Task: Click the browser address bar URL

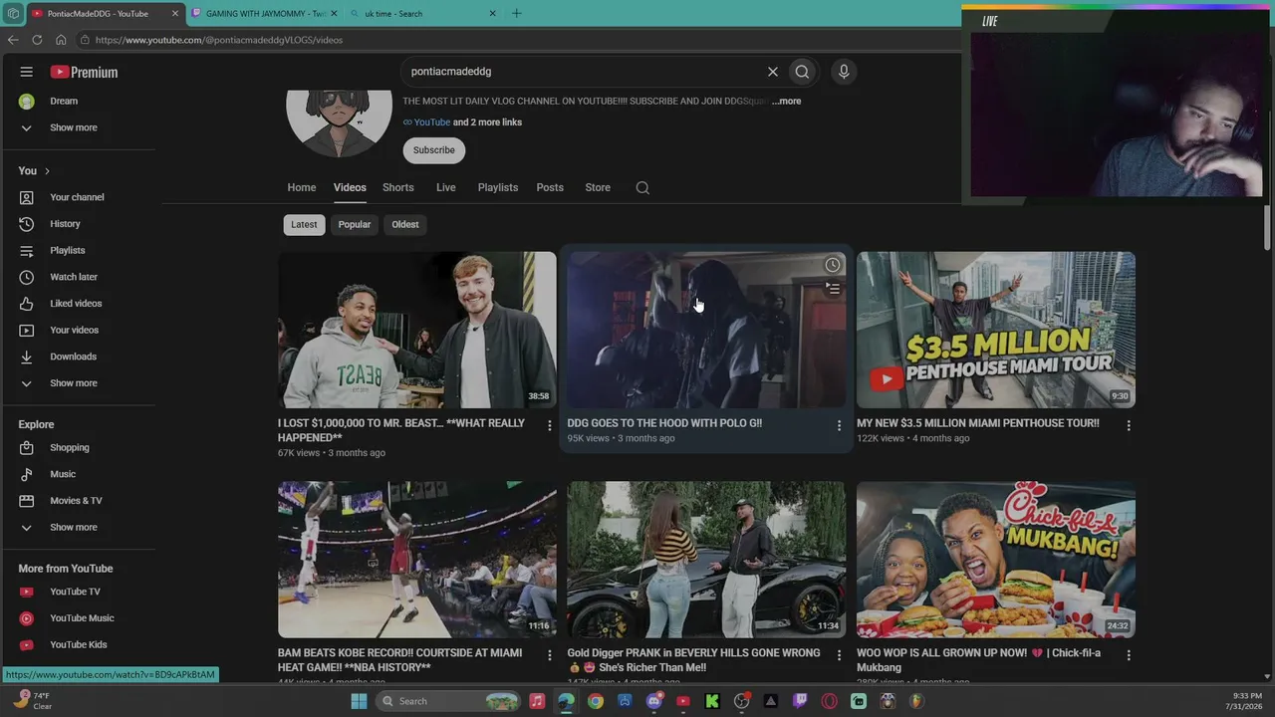Action: coord(219,40)
